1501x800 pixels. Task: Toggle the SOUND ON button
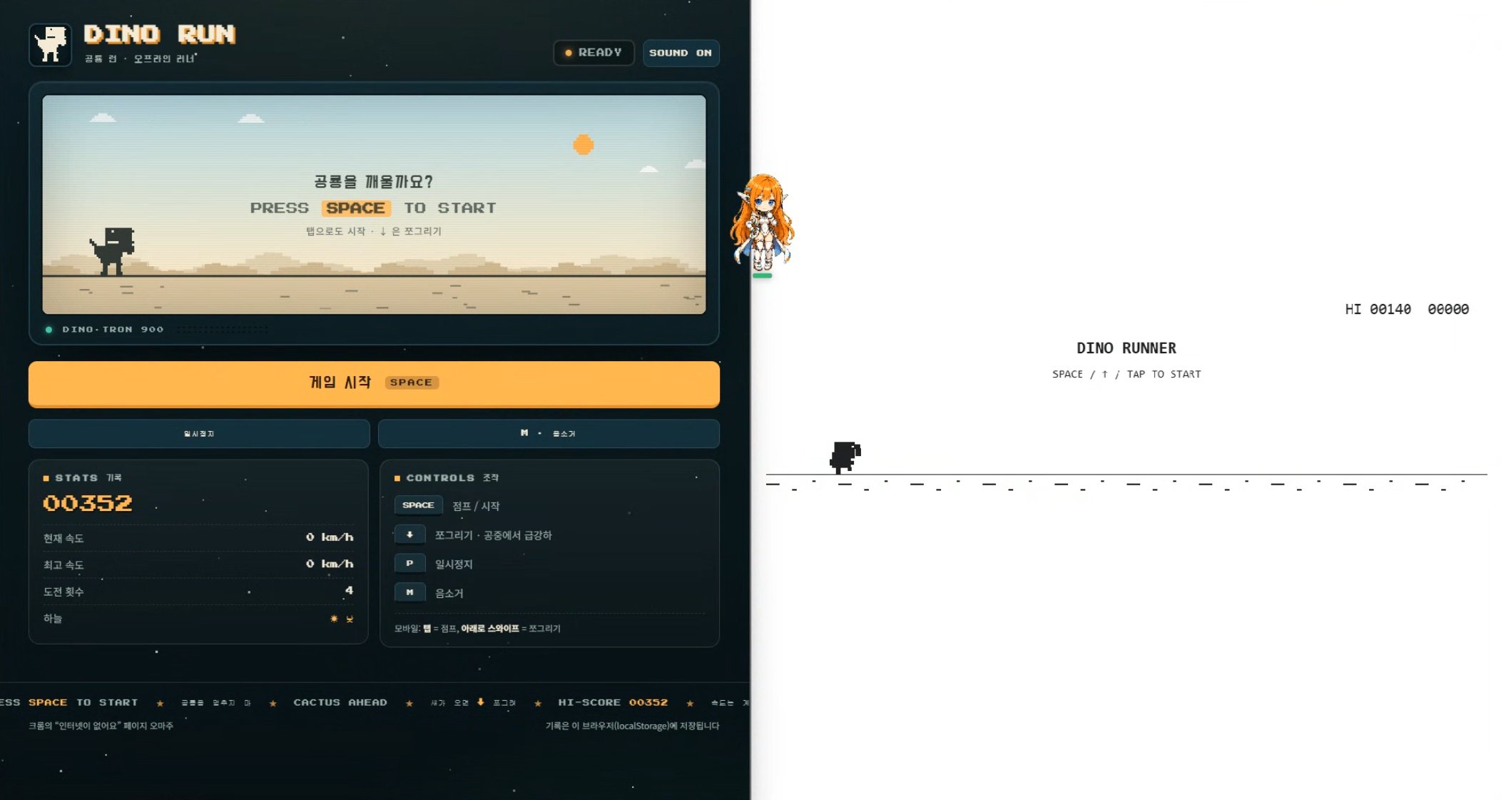pyautogui.click(x=681, y=53)
